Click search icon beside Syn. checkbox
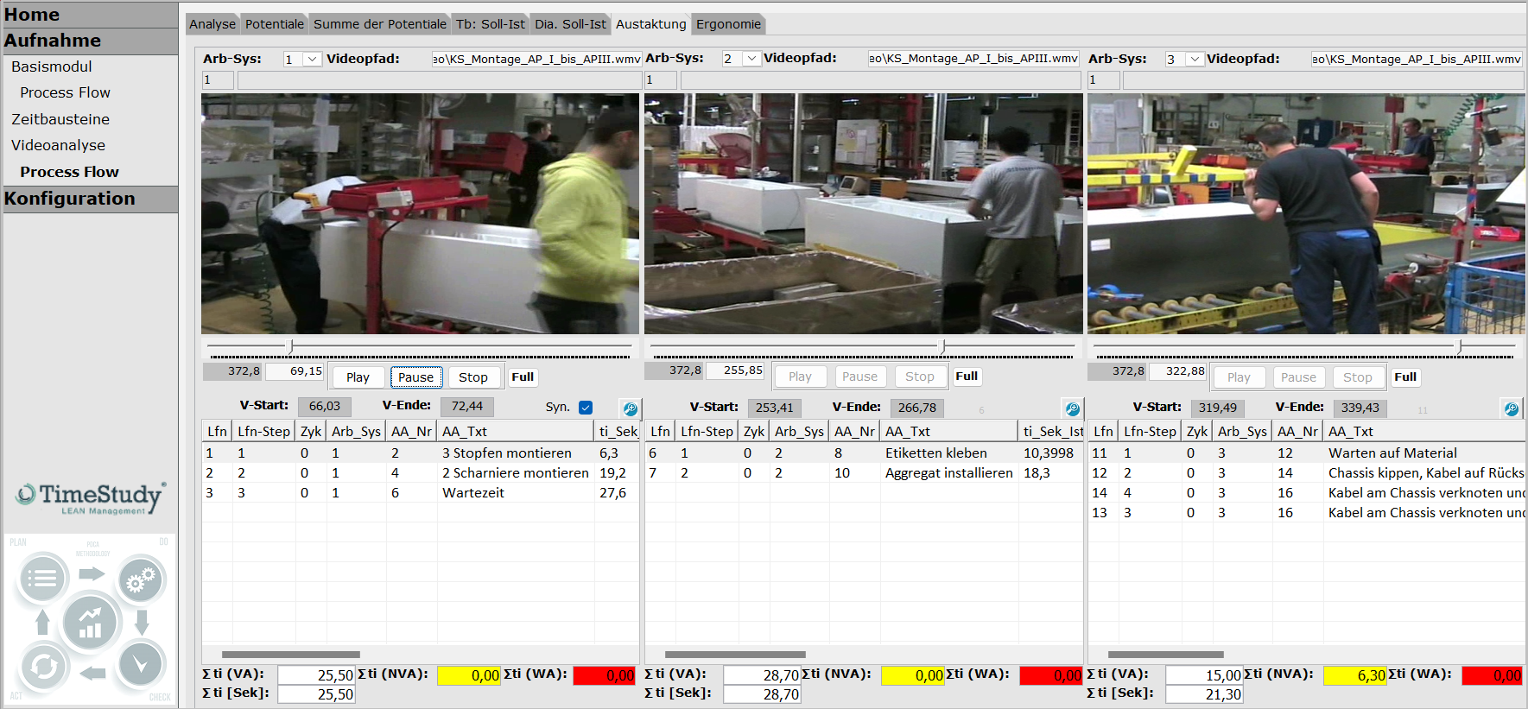This screenshot has width=1528, height=709. click(x=631, y=408)
